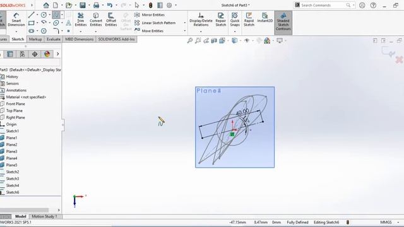Open Linear Sketch Pattern dropdown arrow
This screenshot has width=404, height=227.
coord(185,23)
